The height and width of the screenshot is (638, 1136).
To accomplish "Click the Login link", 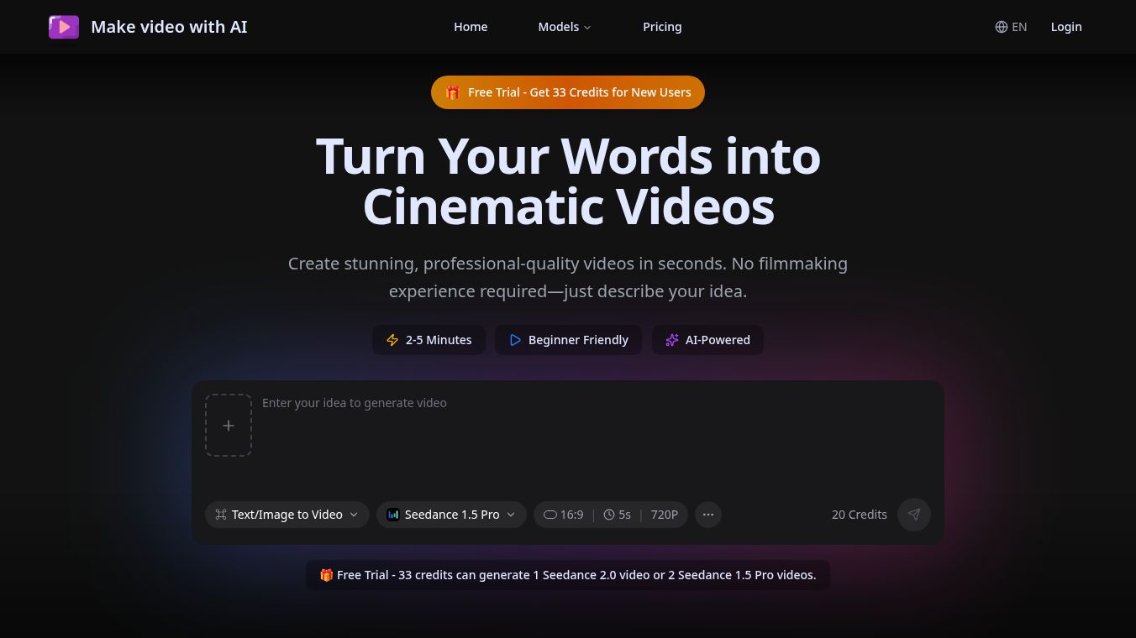I will [x=1066, y=27].
